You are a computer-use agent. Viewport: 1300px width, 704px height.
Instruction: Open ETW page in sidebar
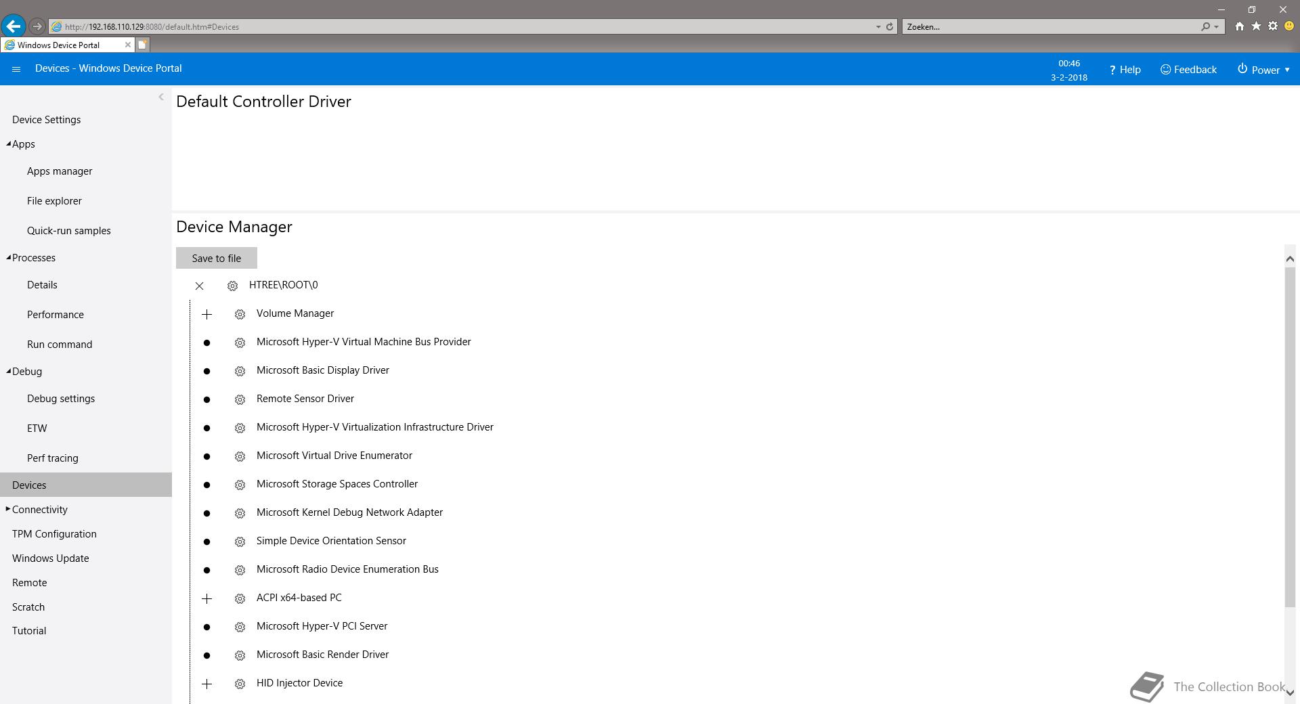pyautogui.click(x=37, y=428)
